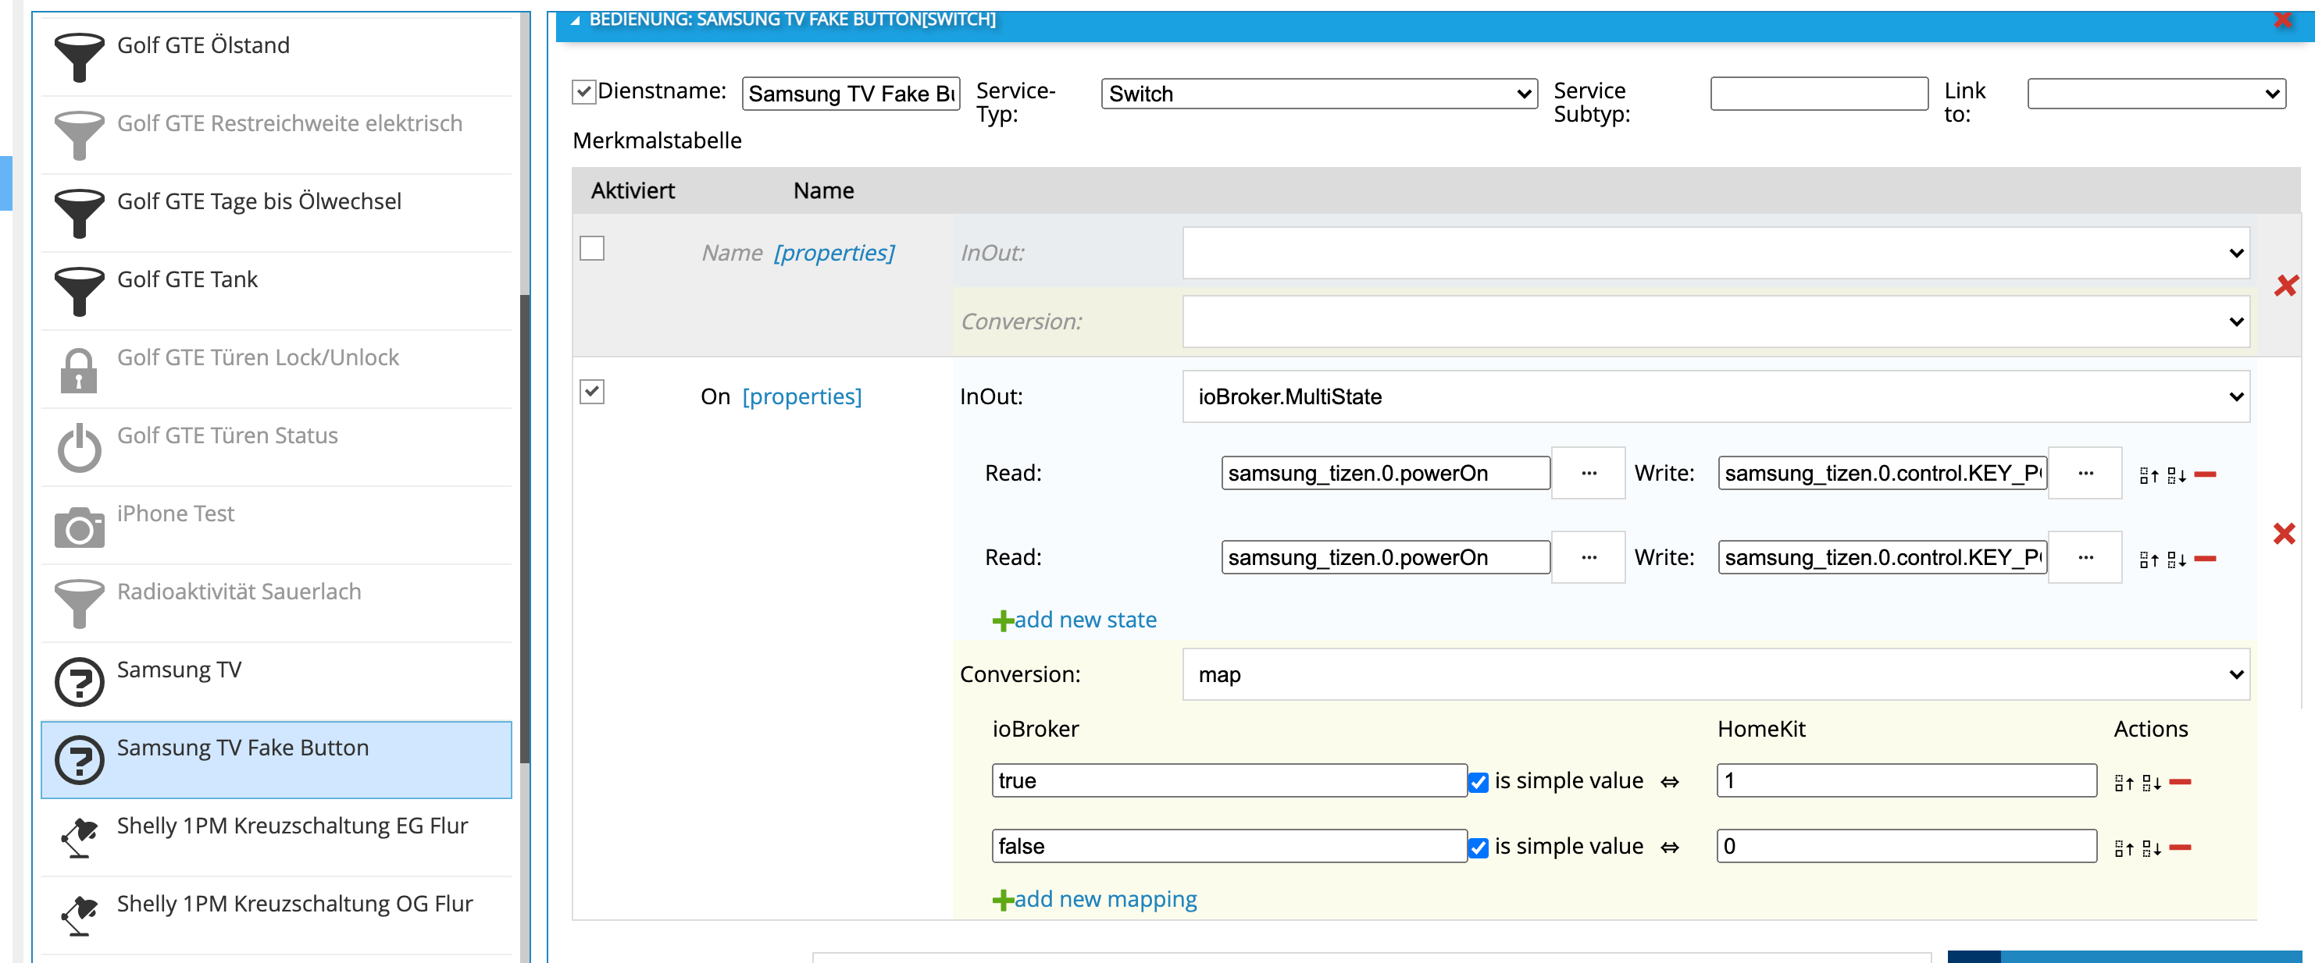Click move-down icon for true mapping row
Screen dimensions: 2315x963
[2152, 783]
